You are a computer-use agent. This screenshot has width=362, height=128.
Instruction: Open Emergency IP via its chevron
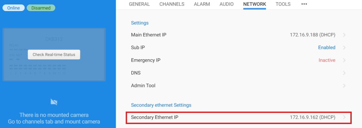coord(344,60)
